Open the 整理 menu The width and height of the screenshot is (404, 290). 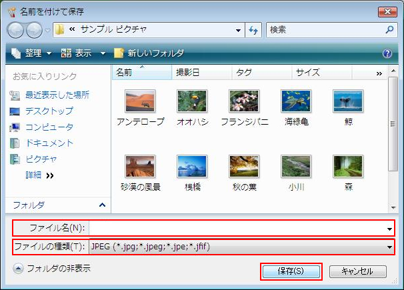point(31,53)
